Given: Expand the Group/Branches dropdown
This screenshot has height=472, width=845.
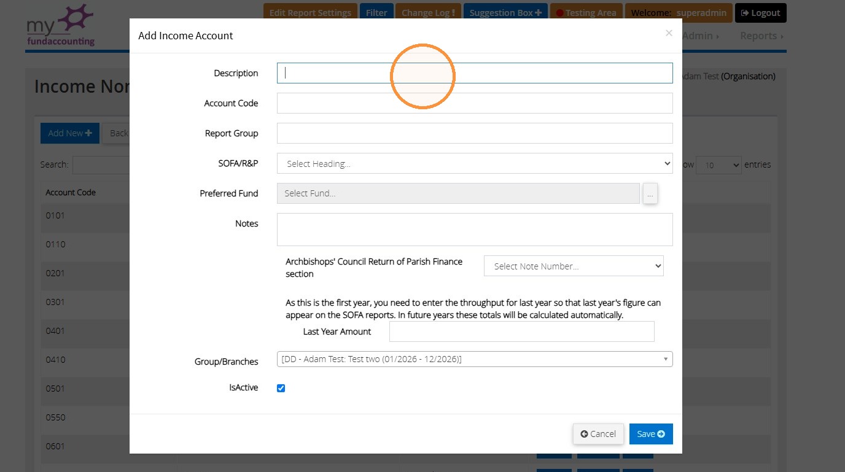Looking at the screenshot, I should point(475,359).
